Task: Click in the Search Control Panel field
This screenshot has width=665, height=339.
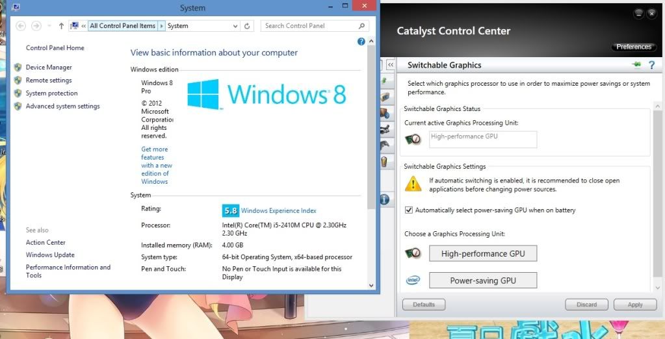Action: [315, 26]
